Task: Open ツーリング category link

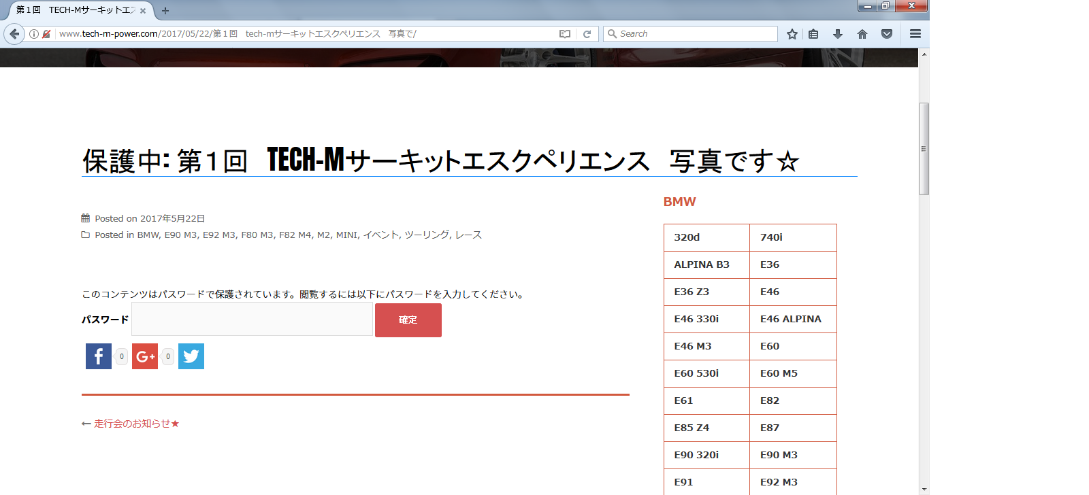Action: [427, 235]
